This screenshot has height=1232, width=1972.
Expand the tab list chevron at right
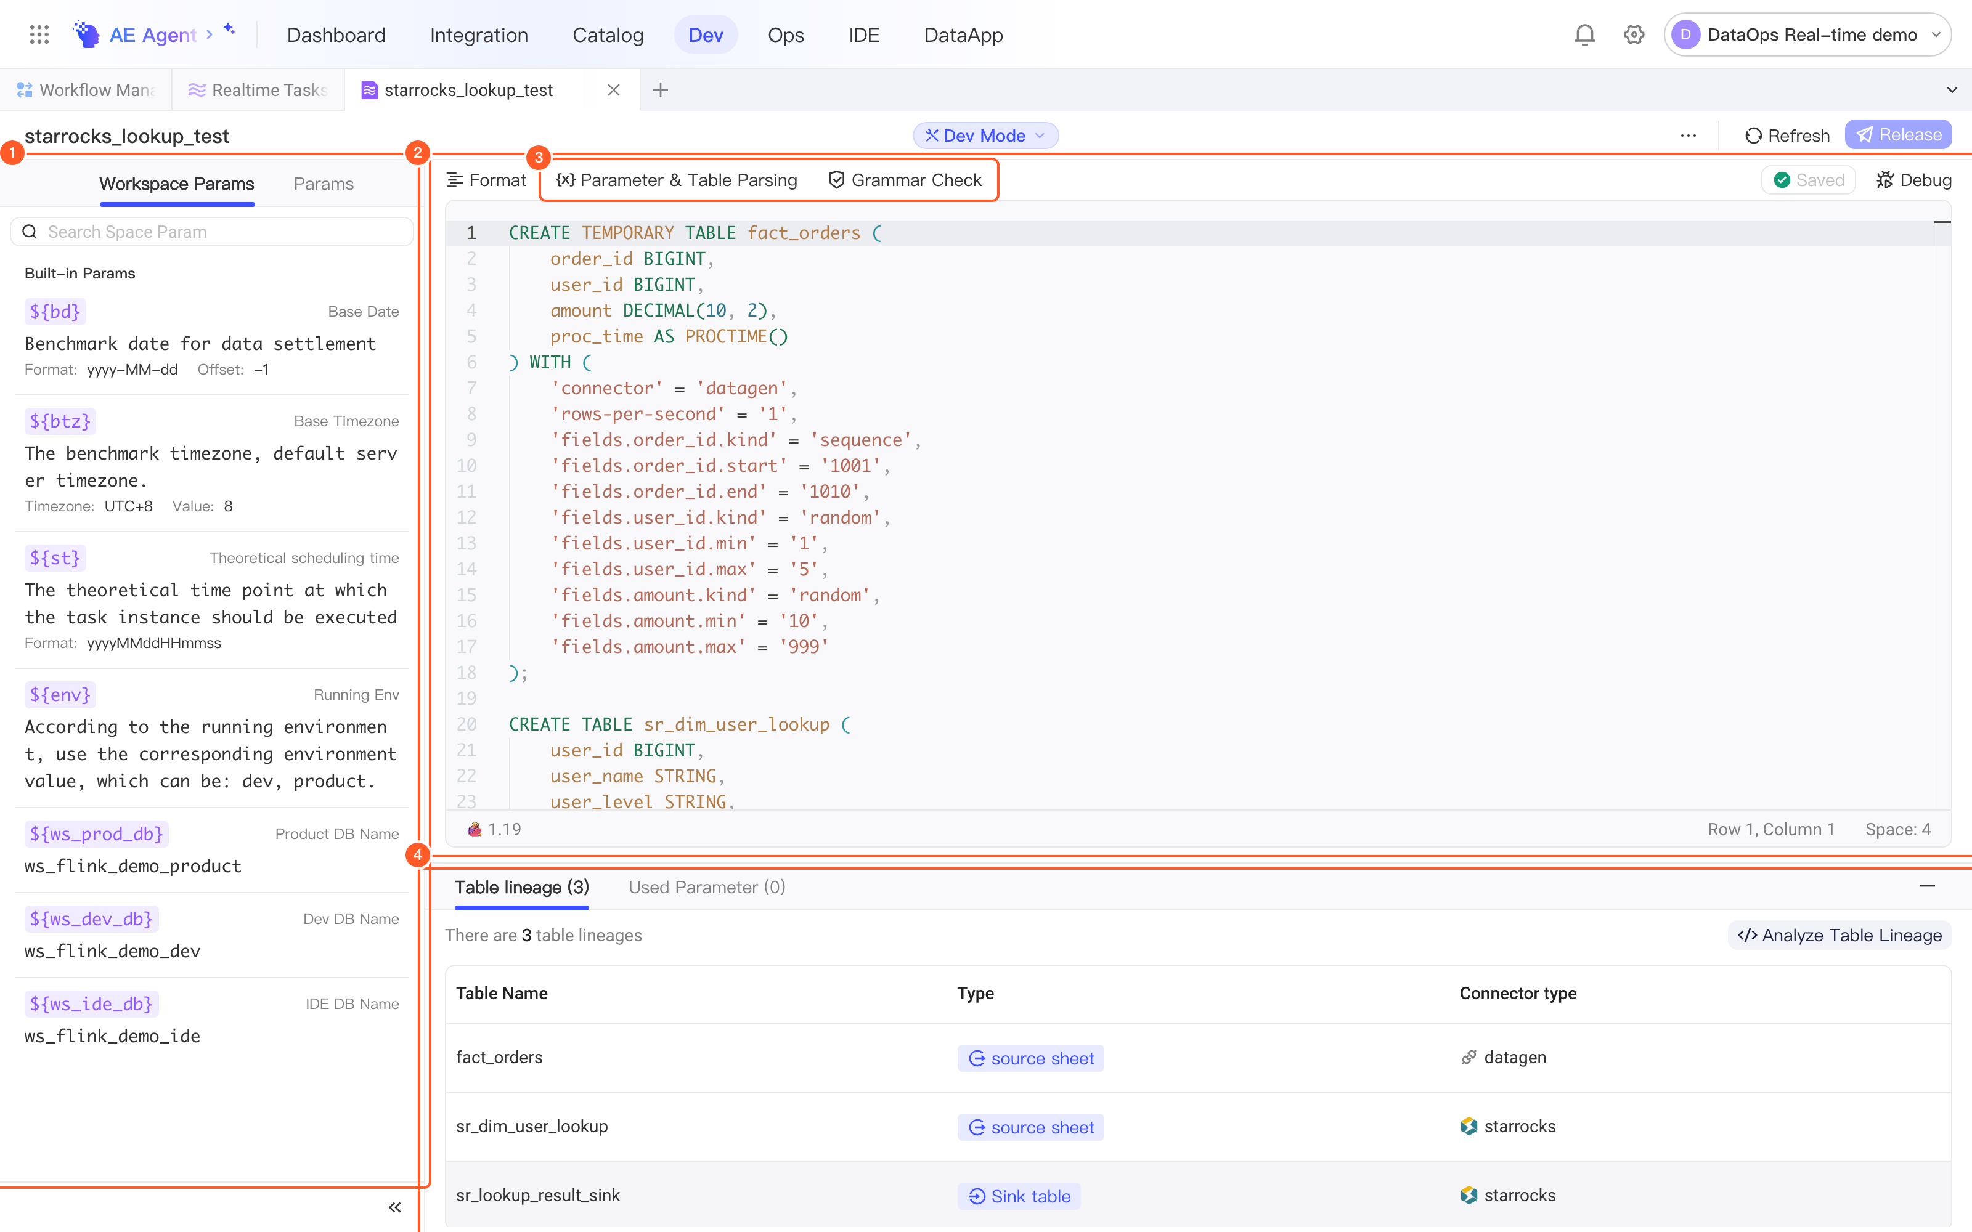point(1952,91)
